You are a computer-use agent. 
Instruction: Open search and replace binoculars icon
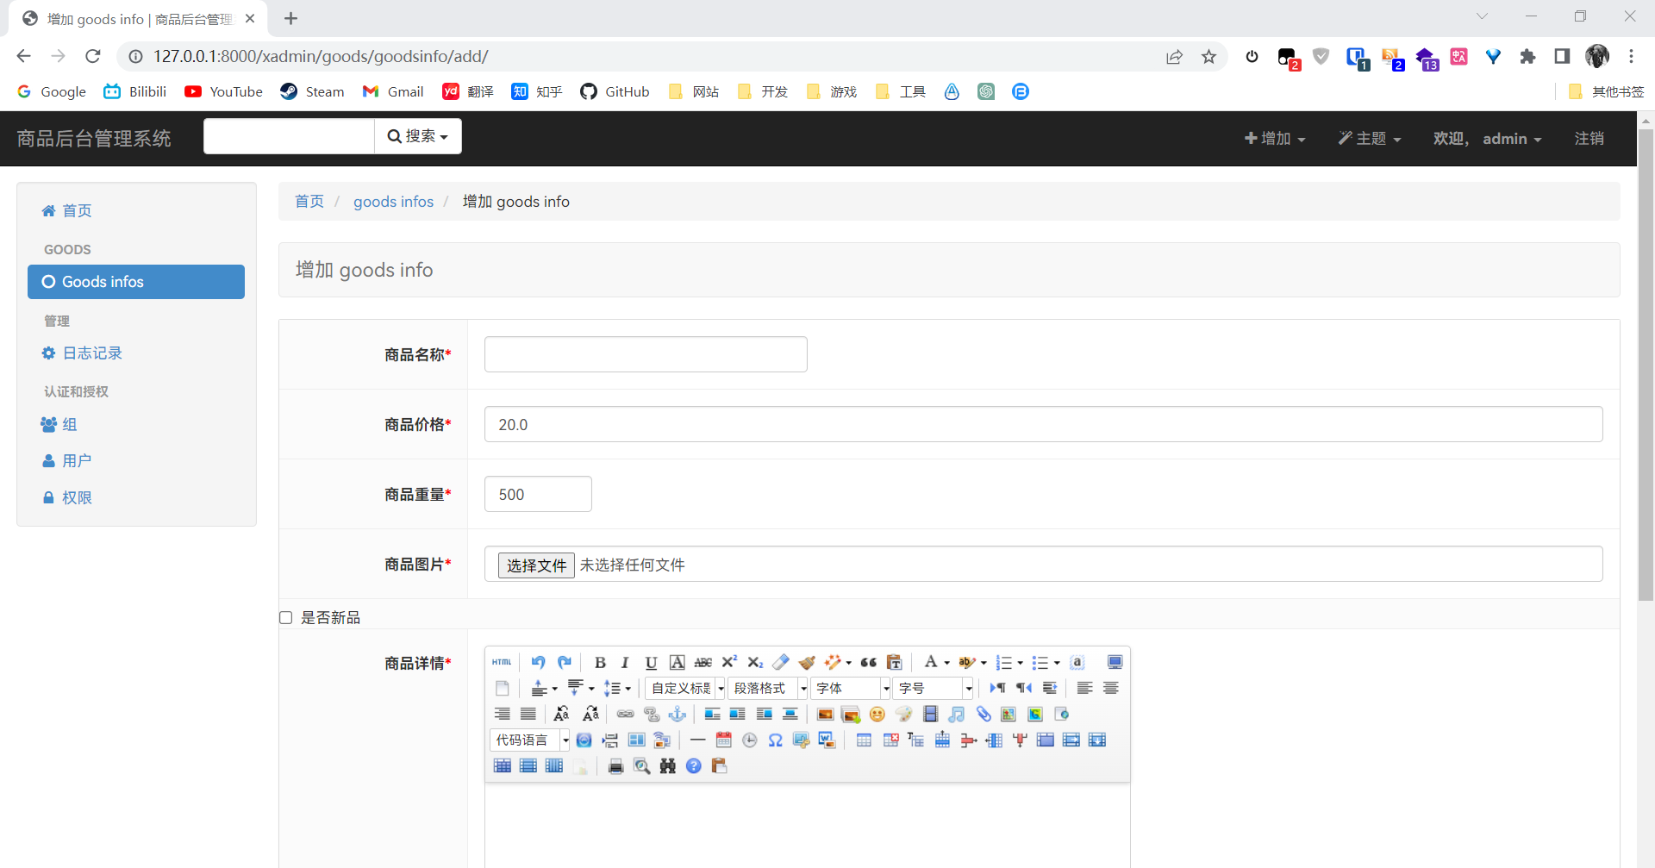point(667,765)
